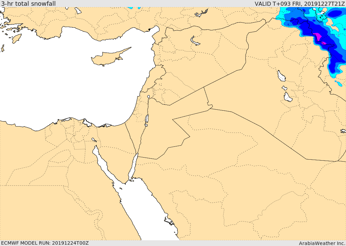The image size is (346, 246).
Task: Click the island of Cyprus on the map
Action: (108, 58)
